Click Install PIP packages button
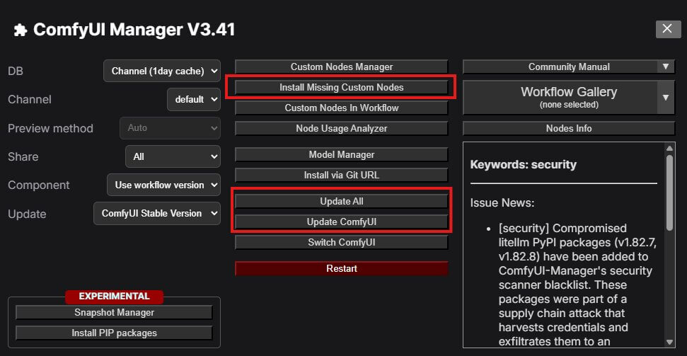The image size is (687, 356). tap(114, 333)
